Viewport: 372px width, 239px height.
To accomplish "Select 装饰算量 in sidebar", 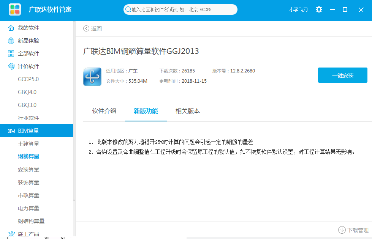I will (x=28, y=182).
